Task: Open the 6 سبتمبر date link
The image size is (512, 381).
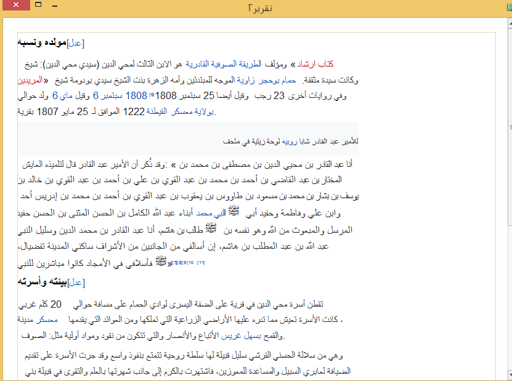Action: pos(108,95)
